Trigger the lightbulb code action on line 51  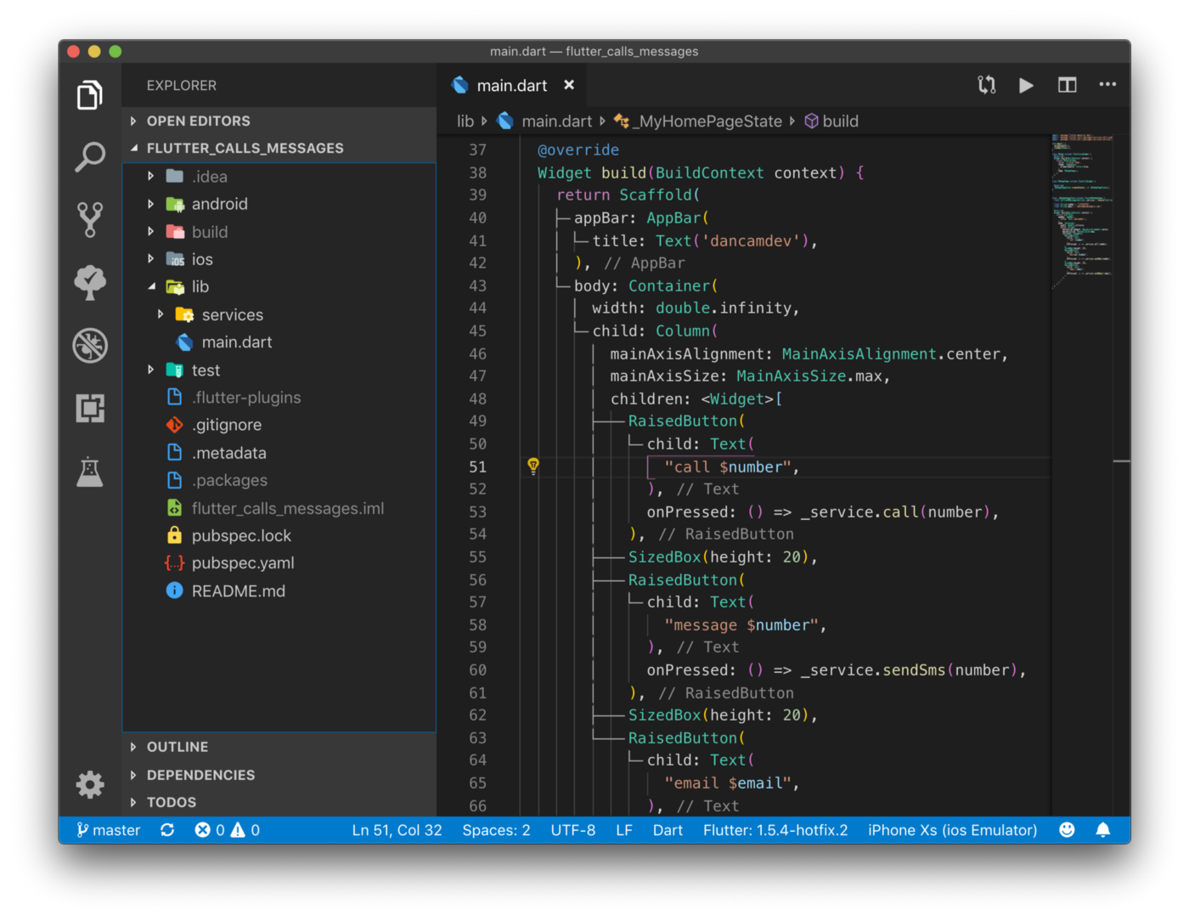(533, 466)
